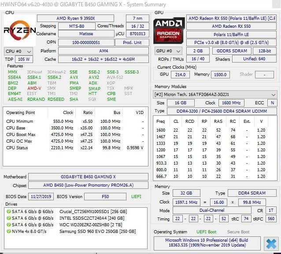Viewport: 281px width, 254px height.
Task: Select the Crucial_CT256MX100SSD1 drive entry
Action: click(76, 212)
